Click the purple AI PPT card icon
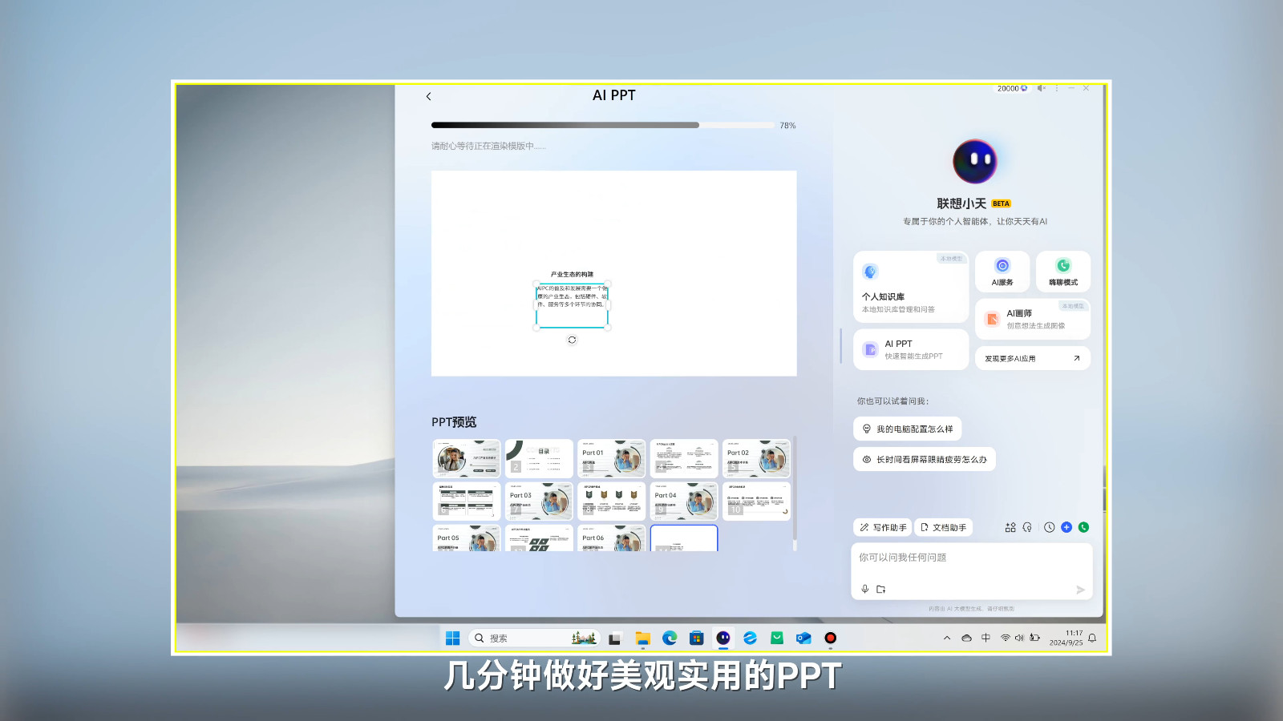Viewport: 1283px width, 721px height. tap(871, 349)
